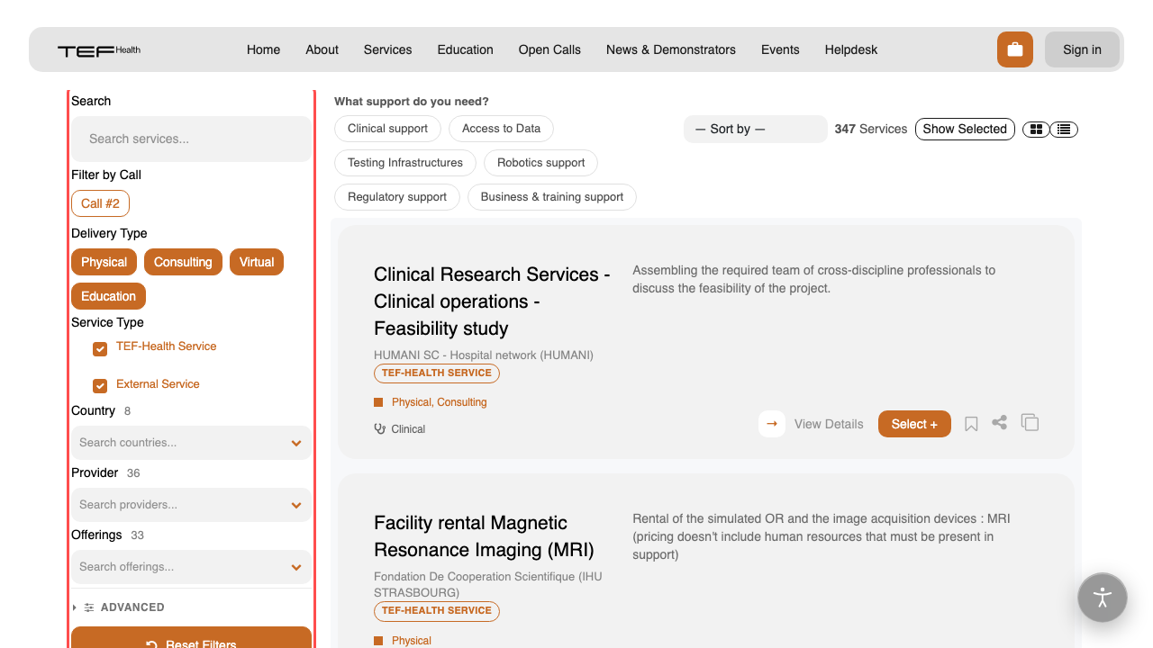Go to the Home menu item

[263, 49]
